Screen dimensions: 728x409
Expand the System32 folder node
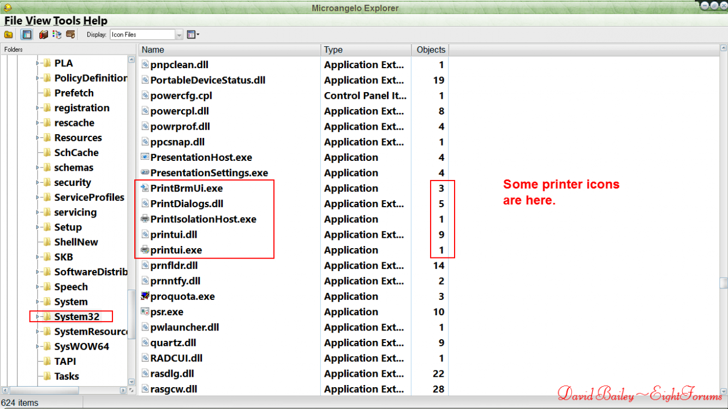click(x=38, y=316)
